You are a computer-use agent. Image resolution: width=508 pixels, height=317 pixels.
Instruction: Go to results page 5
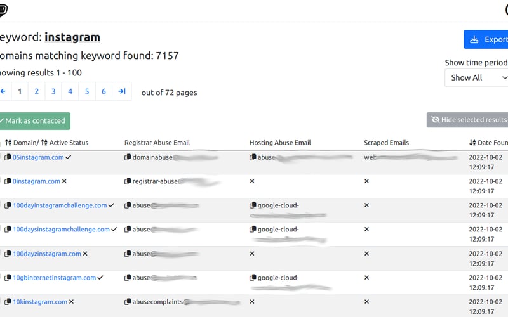tap(87, 91)
